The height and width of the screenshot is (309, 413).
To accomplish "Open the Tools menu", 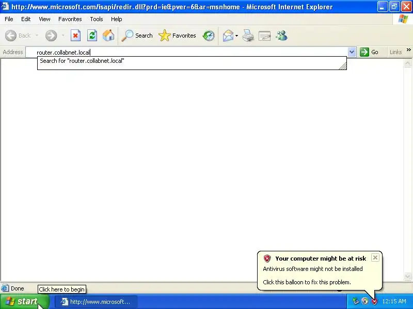I will click(97, 19).
